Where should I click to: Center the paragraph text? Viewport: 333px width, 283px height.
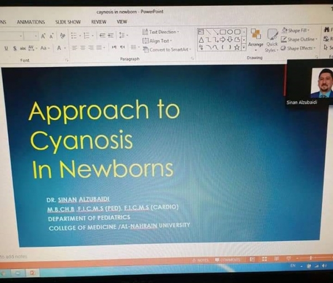(83, 48)
